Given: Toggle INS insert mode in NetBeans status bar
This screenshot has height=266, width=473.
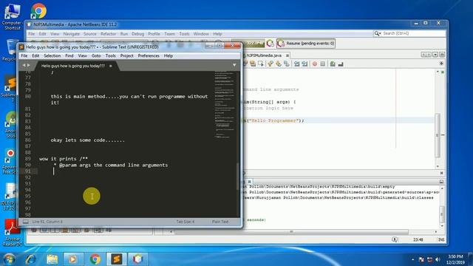Looking at the screenshot, I should (441, 239).
